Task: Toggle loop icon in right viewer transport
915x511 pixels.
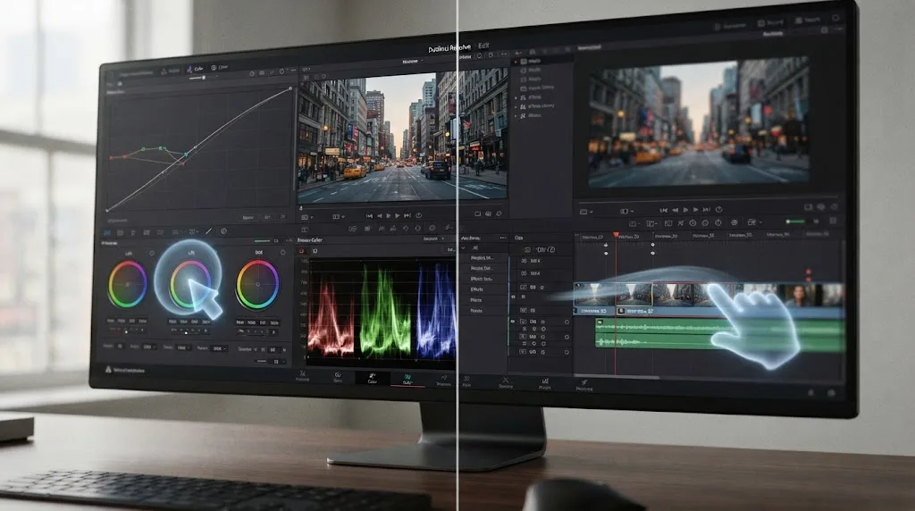Action: (x=719, y=209)
